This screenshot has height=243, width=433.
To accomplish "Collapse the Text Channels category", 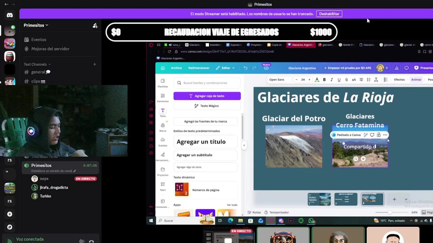I will pyautogui.click(x=37, y=64).
